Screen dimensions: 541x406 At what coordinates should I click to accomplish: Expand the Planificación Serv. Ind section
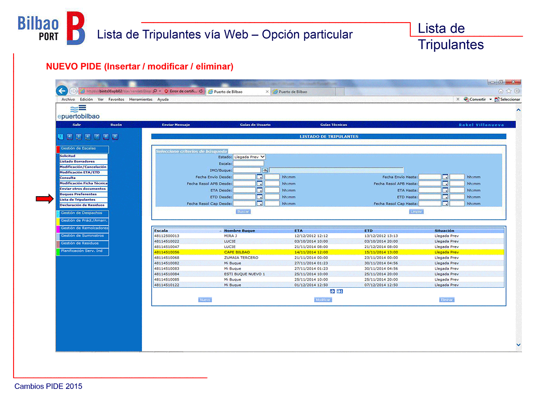coord(82,251)
